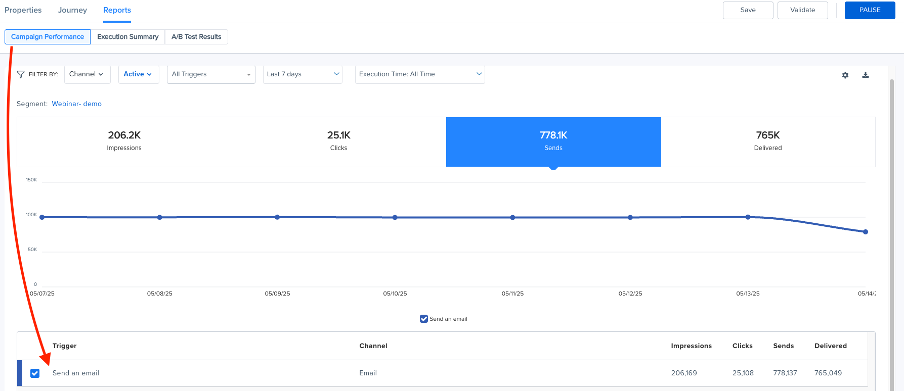Click the Sends column header

tap(784, 346)
